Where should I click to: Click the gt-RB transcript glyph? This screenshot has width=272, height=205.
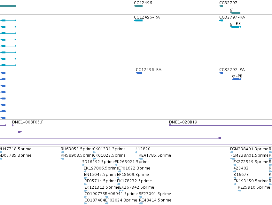tap(236, 27)
